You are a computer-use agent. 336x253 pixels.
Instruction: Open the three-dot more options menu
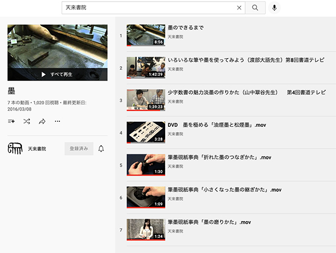(x=57, y=121)
